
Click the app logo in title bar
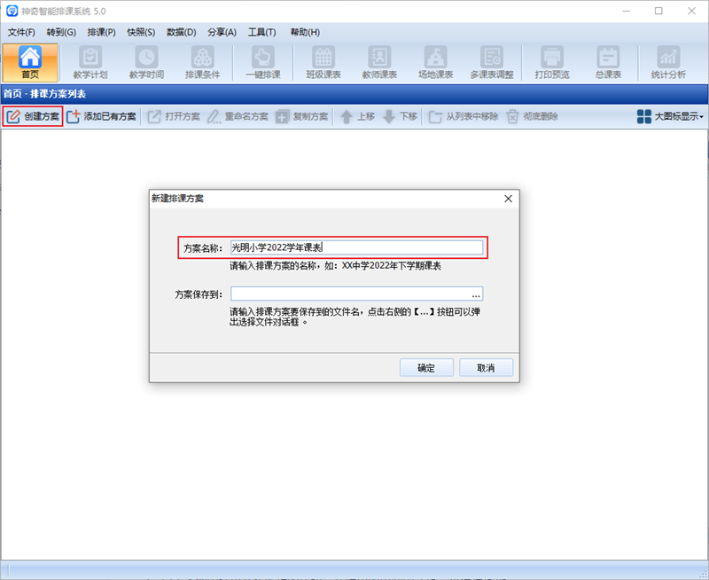pyautogui.click(x=12, y=11)
